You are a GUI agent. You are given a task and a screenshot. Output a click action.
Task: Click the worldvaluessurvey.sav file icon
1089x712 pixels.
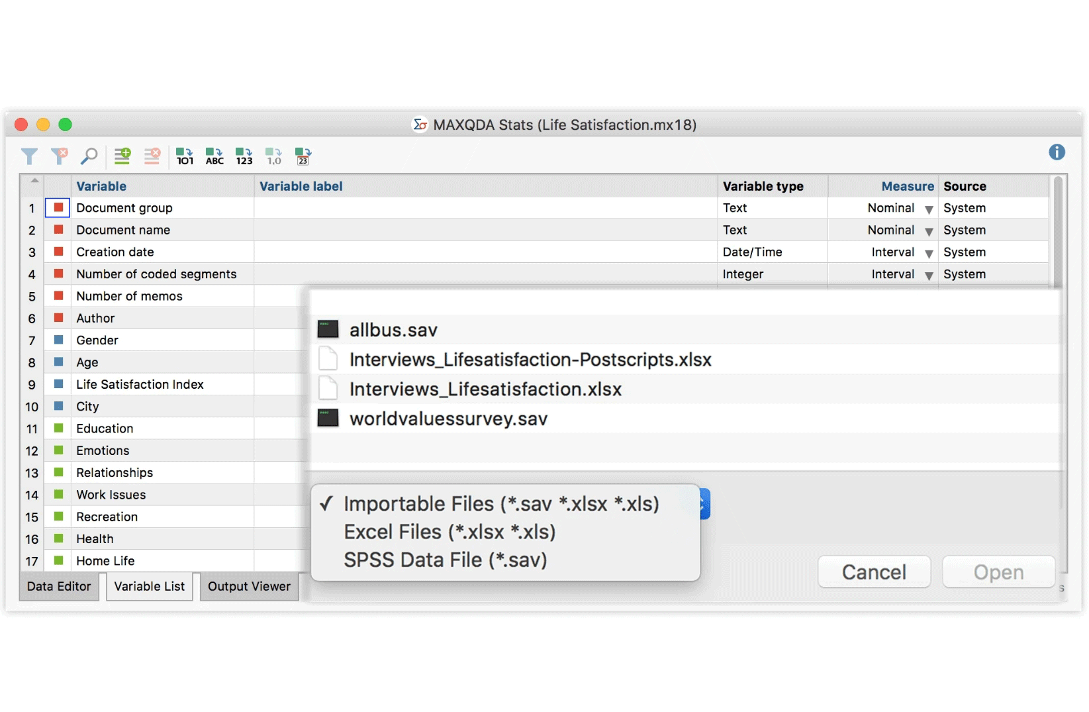328,418
